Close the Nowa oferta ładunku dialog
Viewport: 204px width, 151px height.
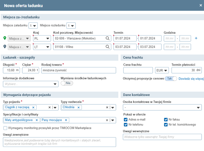tap(201, 5)
